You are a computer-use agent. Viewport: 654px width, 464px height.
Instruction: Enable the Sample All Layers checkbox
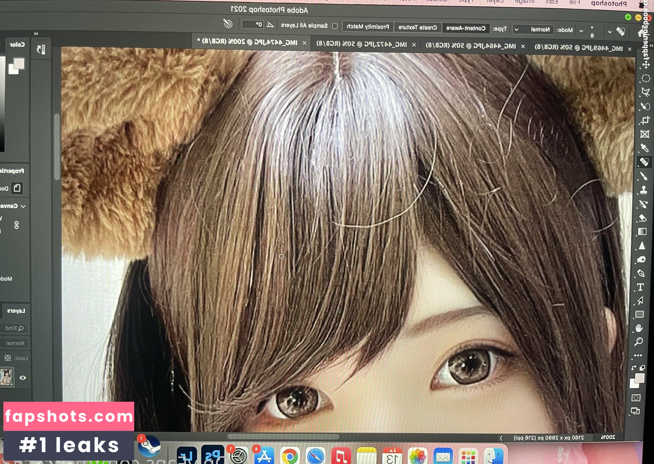coord(335,26)
